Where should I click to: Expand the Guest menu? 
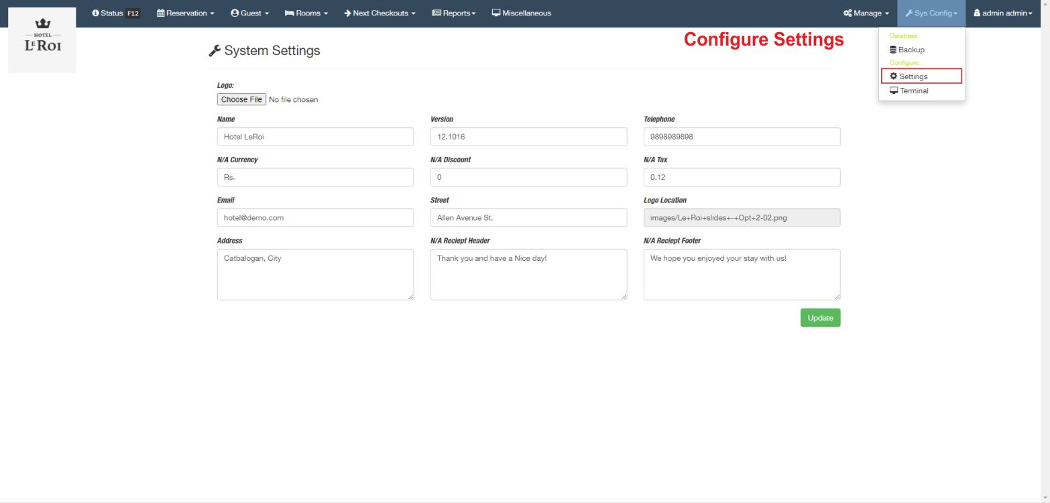249,13
